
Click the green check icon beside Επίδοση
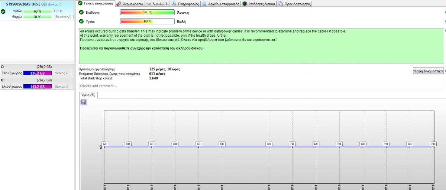point(81,12)
